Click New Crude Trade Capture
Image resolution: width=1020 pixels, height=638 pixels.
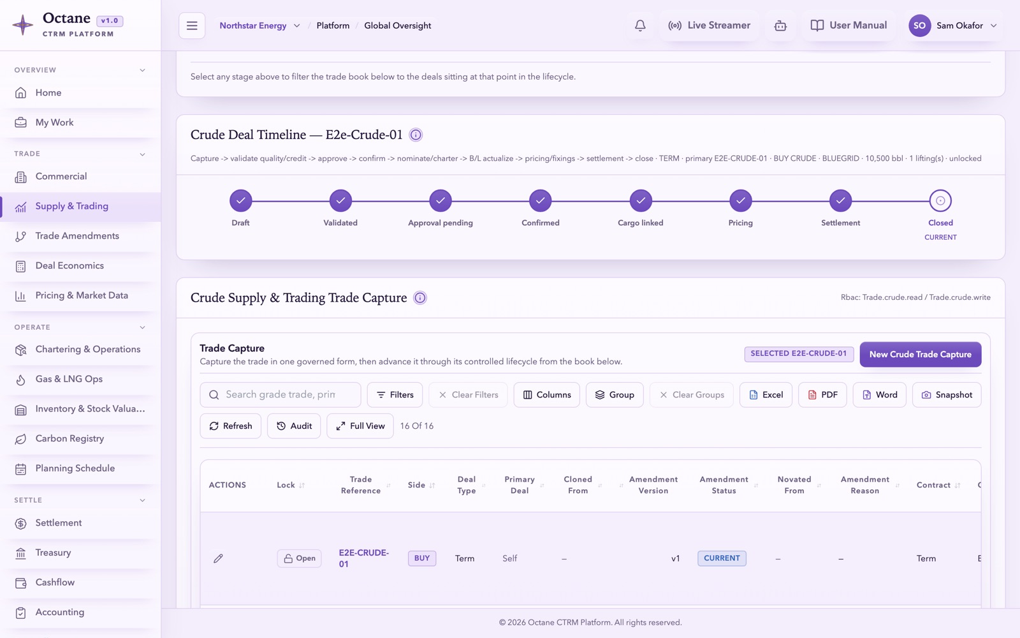click(x=920, y=355)
